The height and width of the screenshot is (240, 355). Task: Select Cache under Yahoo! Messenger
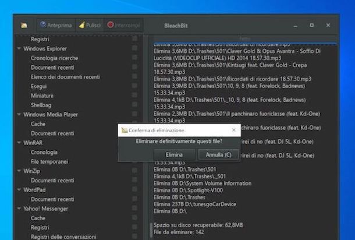coord(38,218)
